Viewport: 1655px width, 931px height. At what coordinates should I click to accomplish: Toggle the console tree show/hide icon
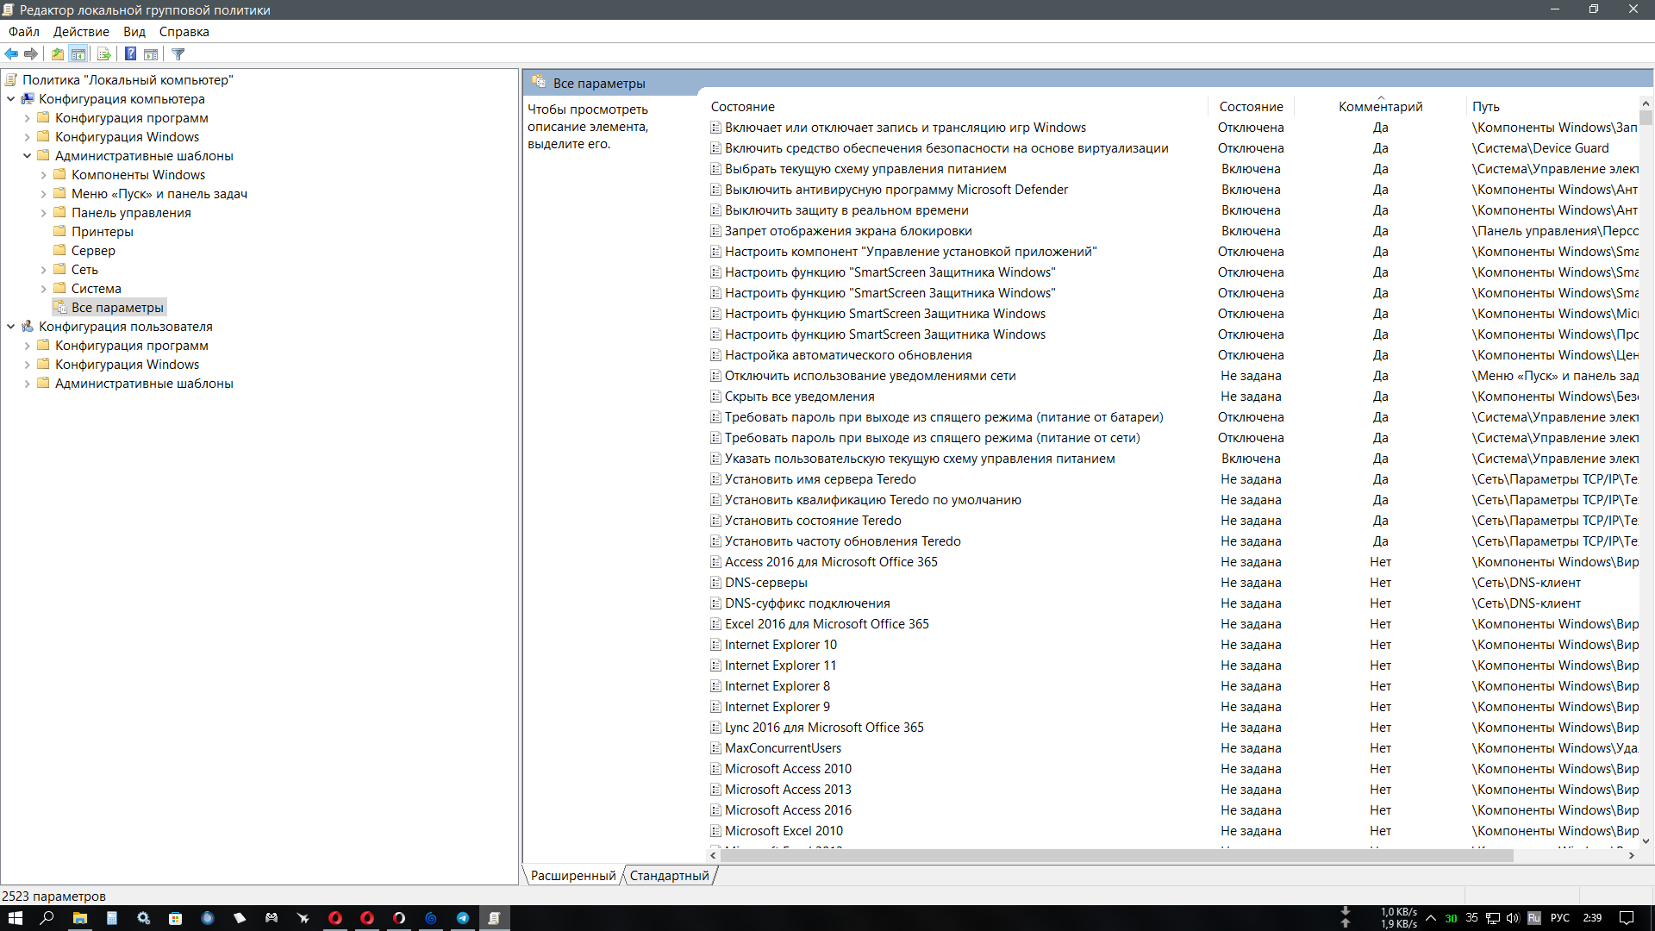78,54
